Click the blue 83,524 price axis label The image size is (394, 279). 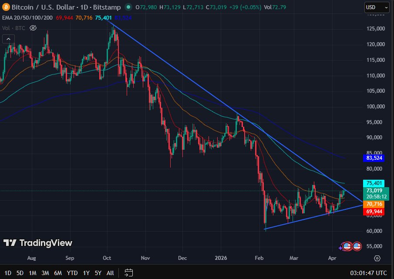(374, 158)
